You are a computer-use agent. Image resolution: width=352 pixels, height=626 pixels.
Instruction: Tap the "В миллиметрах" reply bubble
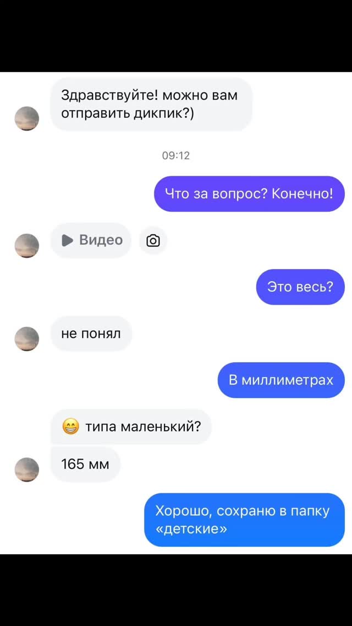click(x=280, y=380)
